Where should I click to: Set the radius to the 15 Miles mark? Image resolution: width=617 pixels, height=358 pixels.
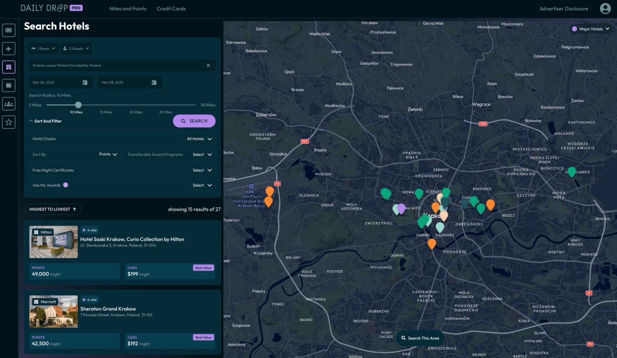(106, 112)
